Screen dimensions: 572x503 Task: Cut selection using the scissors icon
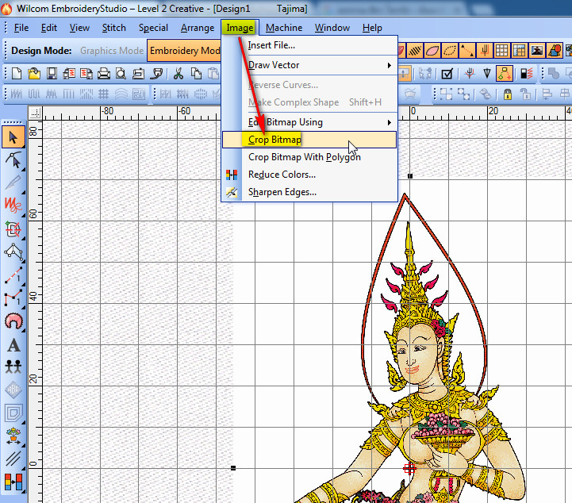pyautogui.click(x=179, y=74)
